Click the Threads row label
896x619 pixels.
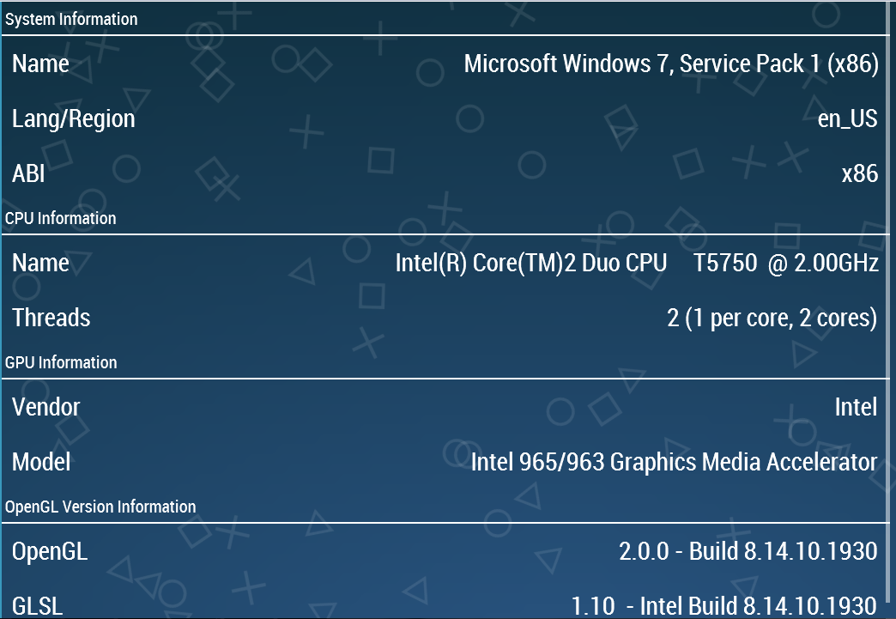51,319
